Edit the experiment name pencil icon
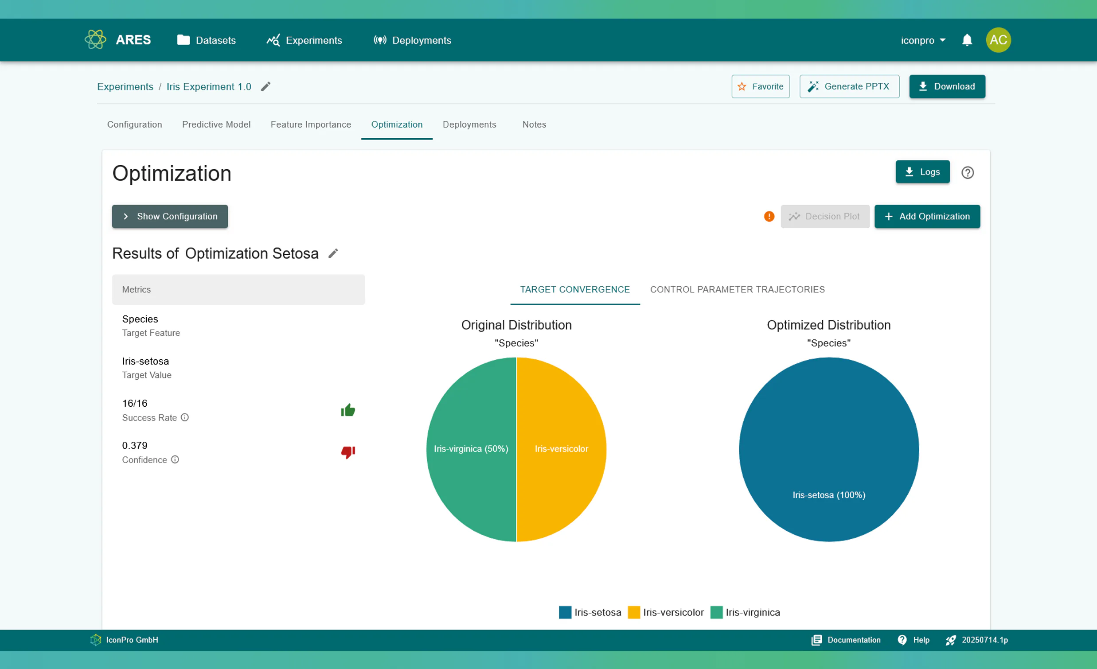This screenshot has width=1097, height=669. [266, 86]
